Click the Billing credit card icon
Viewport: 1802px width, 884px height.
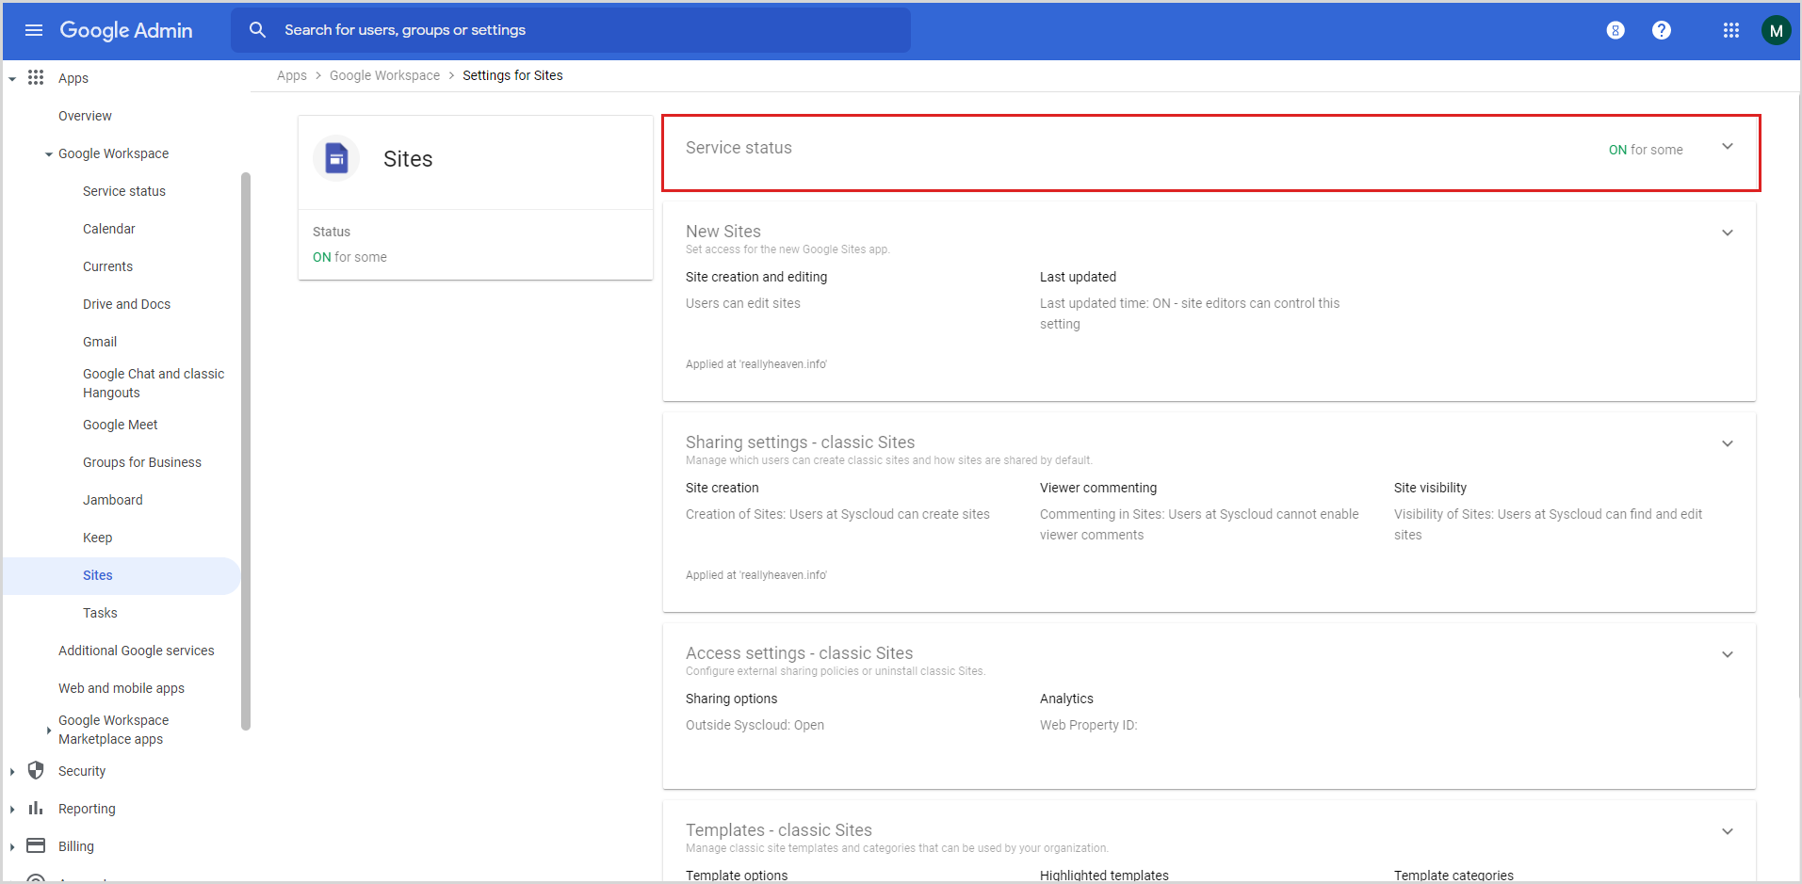(36, 845)
